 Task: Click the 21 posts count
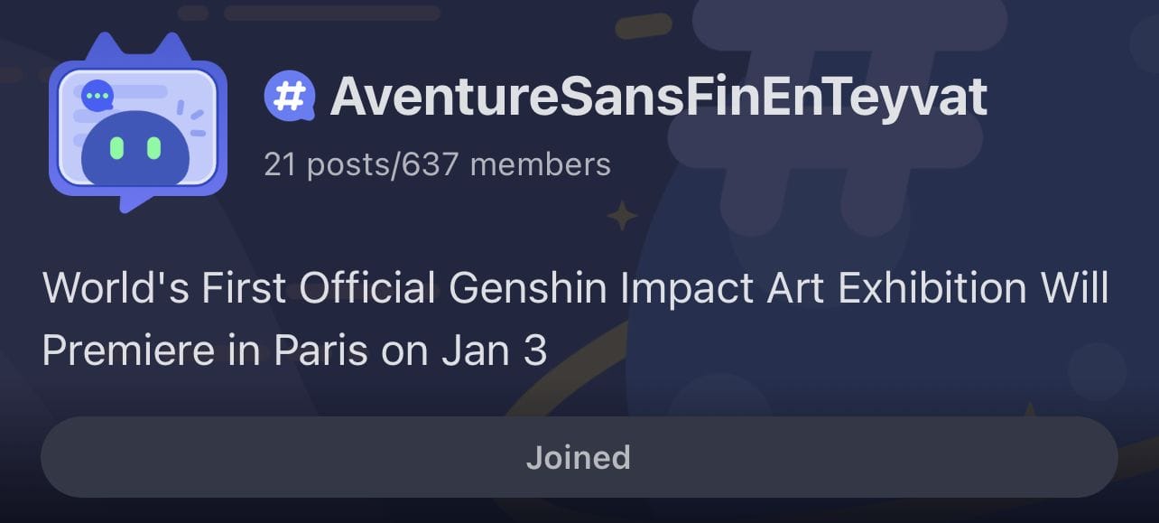328,164
